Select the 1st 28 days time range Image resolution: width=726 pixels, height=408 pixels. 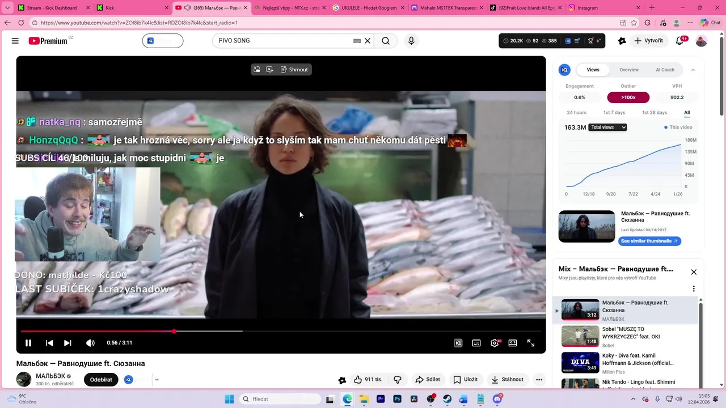click(x=654, y=113)
